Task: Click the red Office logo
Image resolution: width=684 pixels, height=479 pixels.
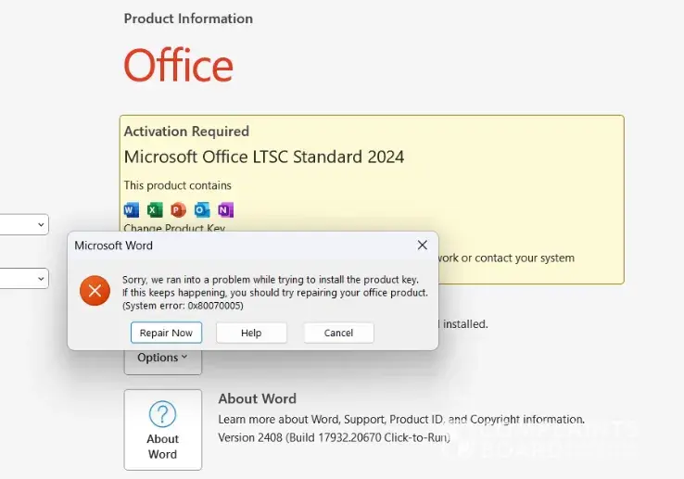Action: (178, 66)
